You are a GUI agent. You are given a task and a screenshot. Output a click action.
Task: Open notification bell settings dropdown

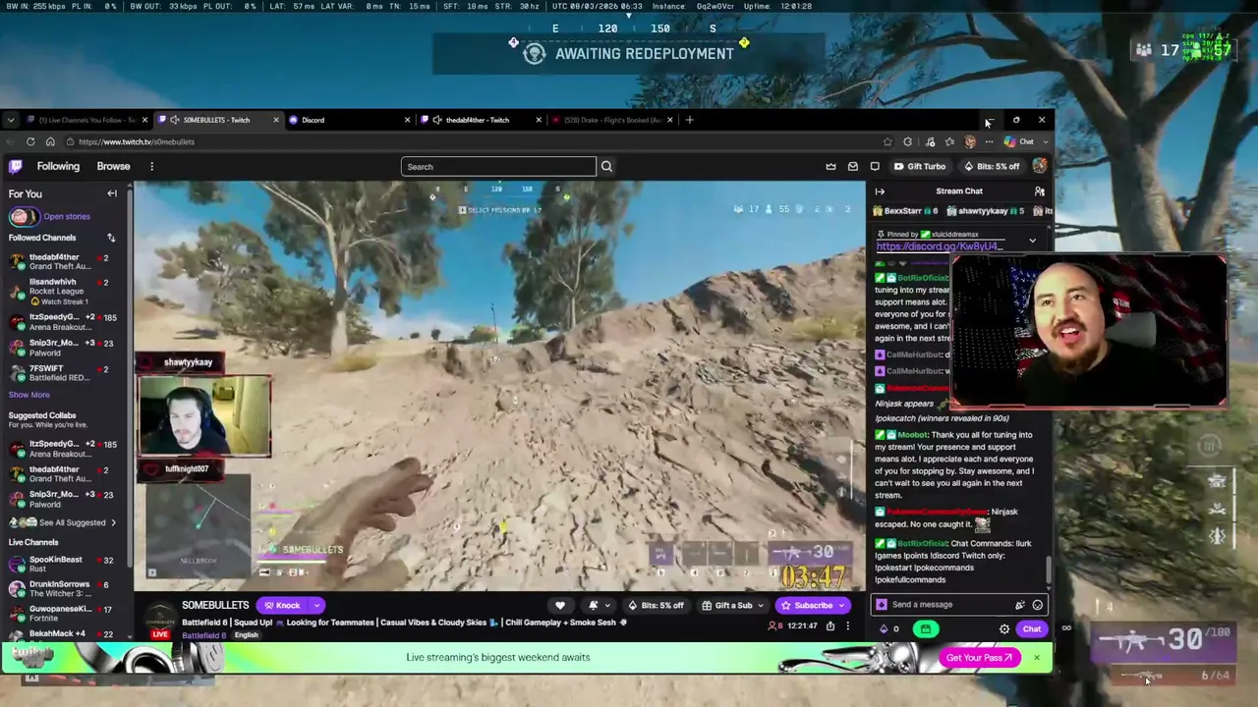tap(598, 606)
